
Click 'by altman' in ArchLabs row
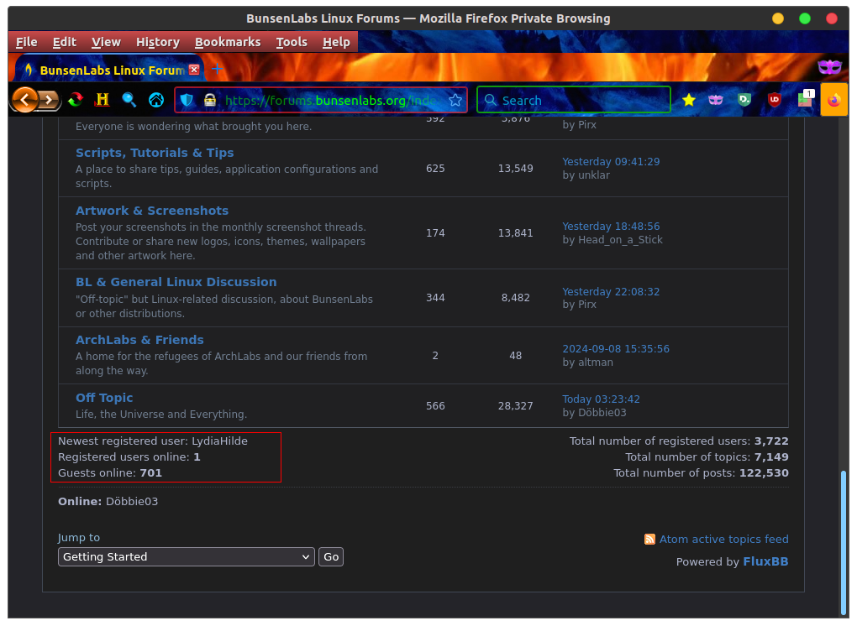pos(587,363)
